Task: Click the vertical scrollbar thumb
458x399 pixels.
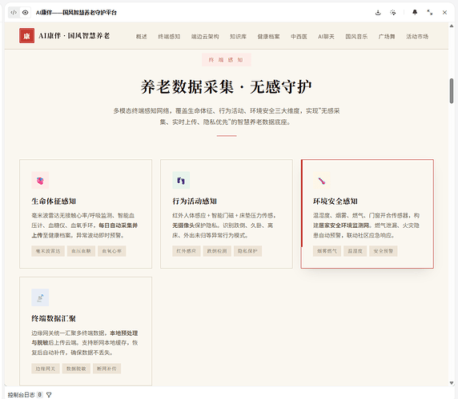Action: [452, 90]
